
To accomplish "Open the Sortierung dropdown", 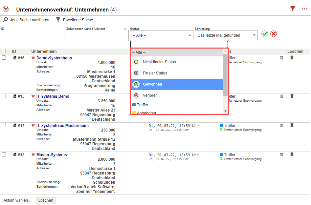I will tap(226, 35).
